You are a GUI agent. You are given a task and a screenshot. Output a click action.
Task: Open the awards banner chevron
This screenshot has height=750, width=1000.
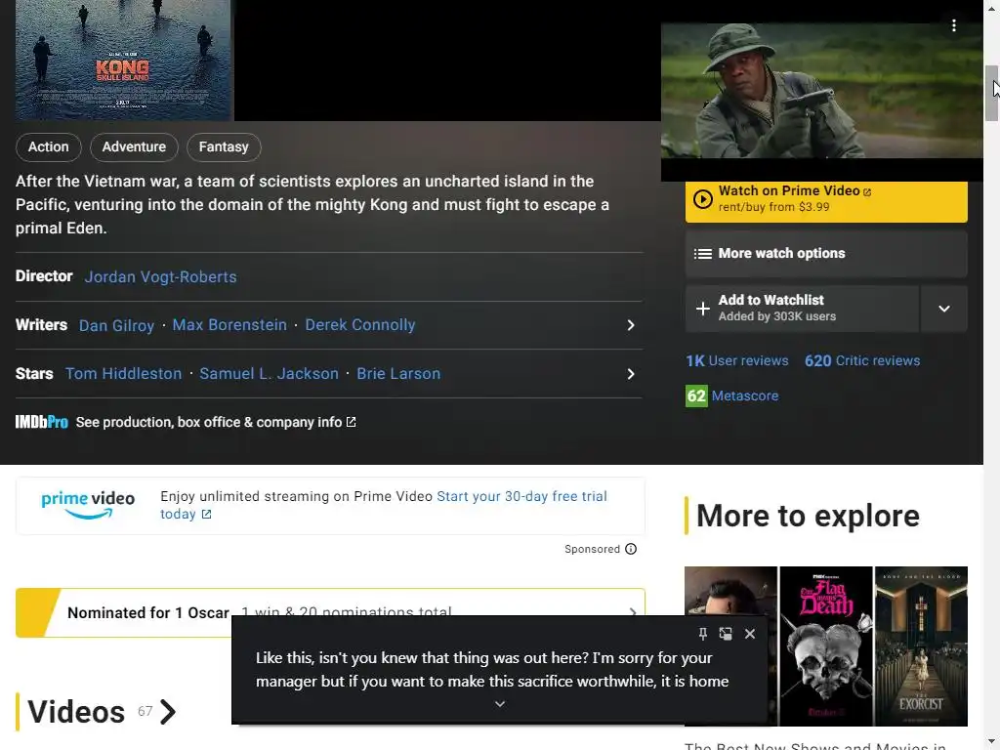pyautogui.click(x=632, y=612)
